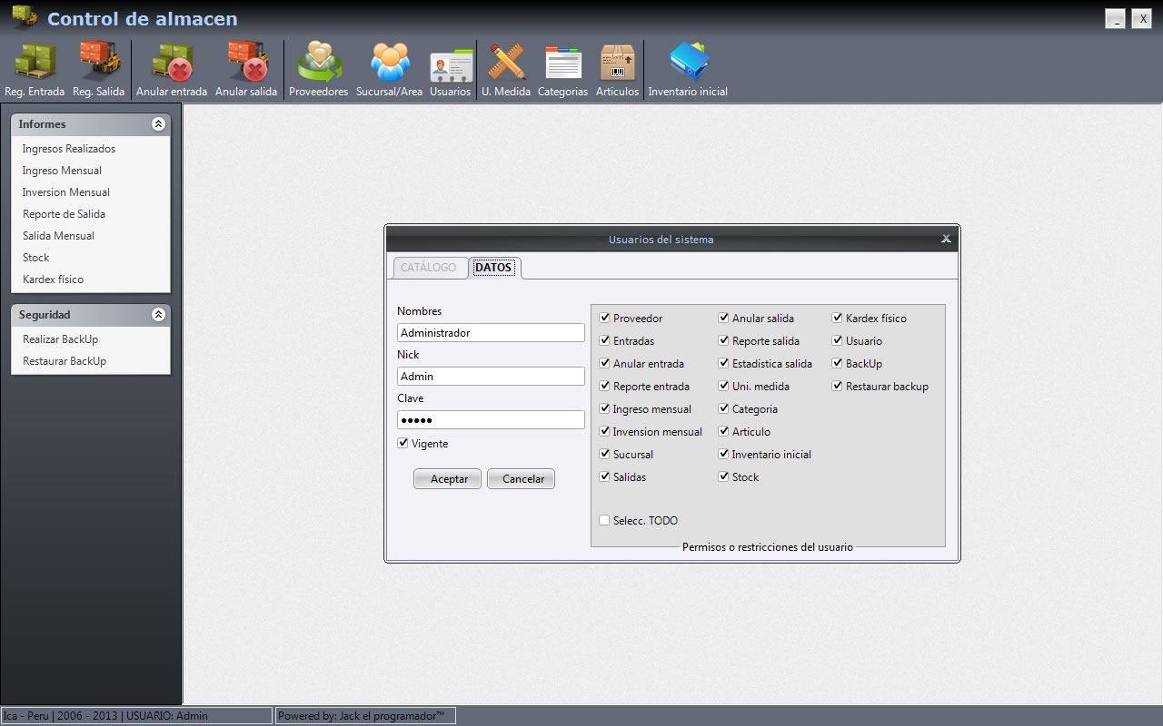The image size is (1163, 726).
Task: Toggle the Sucursal permission checkbox
Action: [604, 454]
